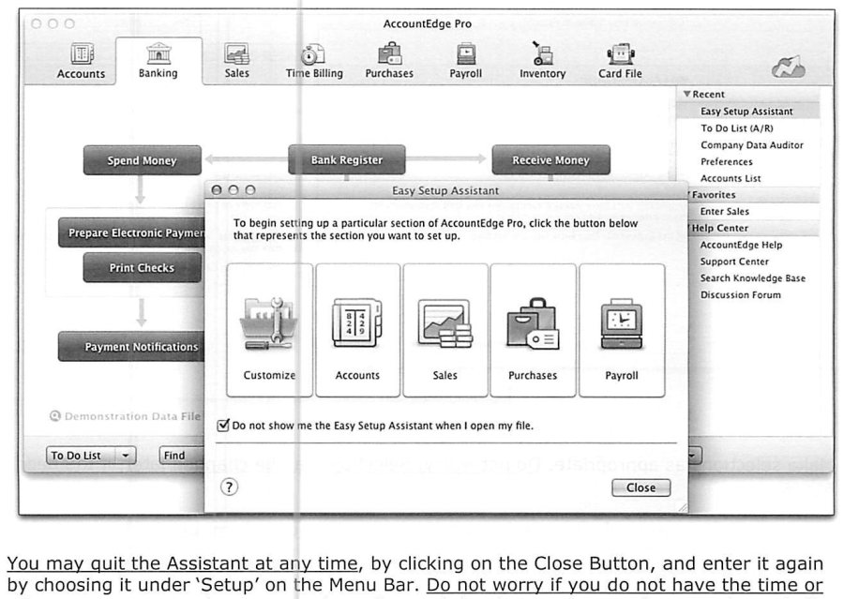
Task: Open Company Data Auditor from Recent
Action: (751, 144)
